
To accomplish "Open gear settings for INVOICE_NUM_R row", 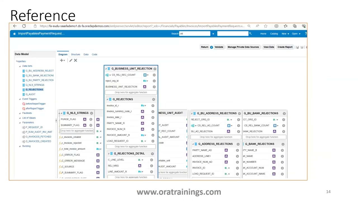I will (x=153, y=129).
